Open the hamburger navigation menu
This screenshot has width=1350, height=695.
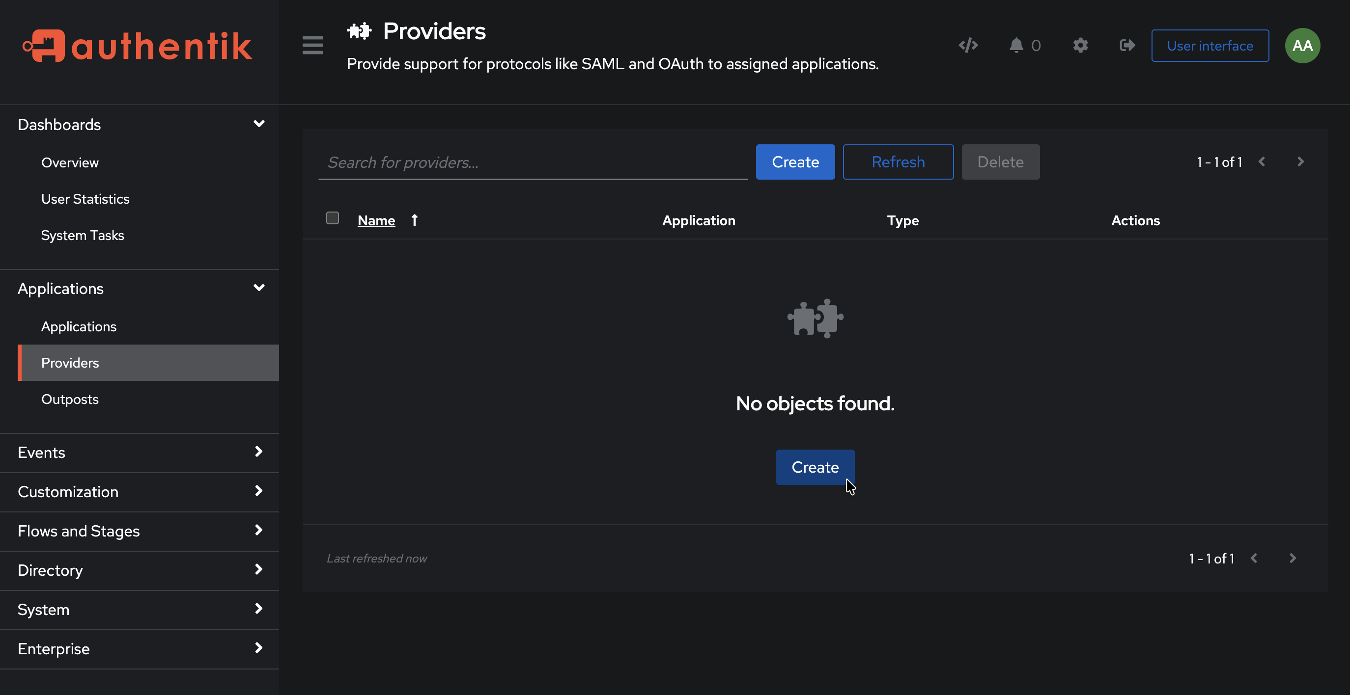coord(312,46)
